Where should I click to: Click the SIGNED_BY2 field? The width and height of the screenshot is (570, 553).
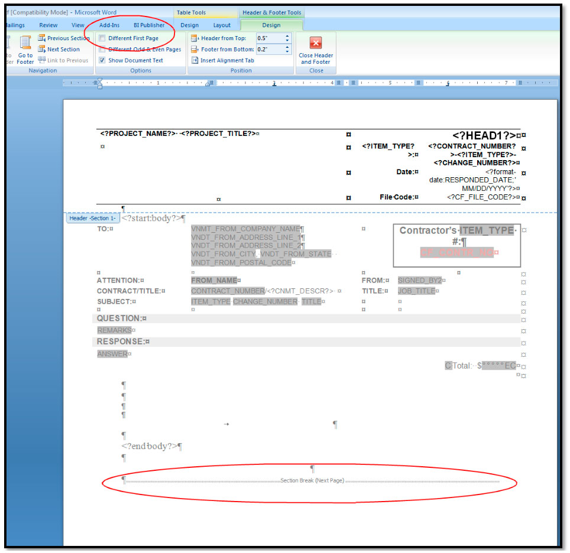pos(419,281)
